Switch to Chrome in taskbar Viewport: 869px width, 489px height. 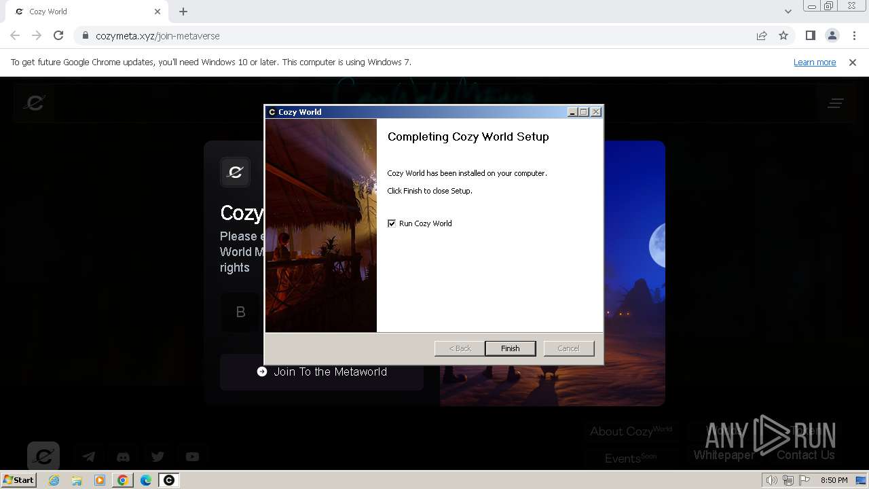tap(123, 480)
